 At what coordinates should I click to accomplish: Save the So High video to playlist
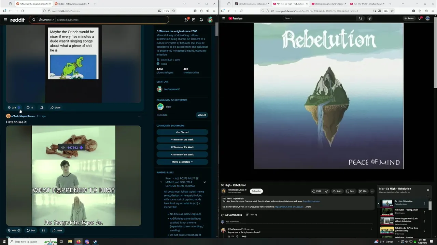[350, 191]
